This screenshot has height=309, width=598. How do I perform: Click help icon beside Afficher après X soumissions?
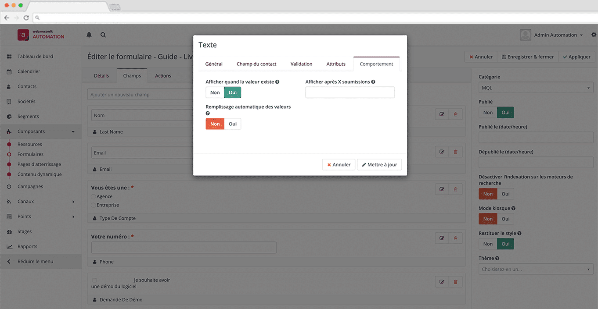click(x=373, y=82)
